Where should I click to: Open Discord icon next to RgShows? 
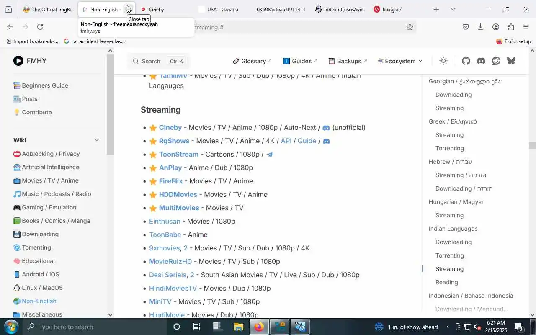point(327,141)
